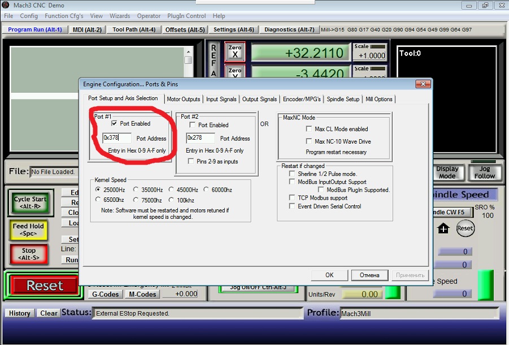Open the Config menu

click(29, 16)
